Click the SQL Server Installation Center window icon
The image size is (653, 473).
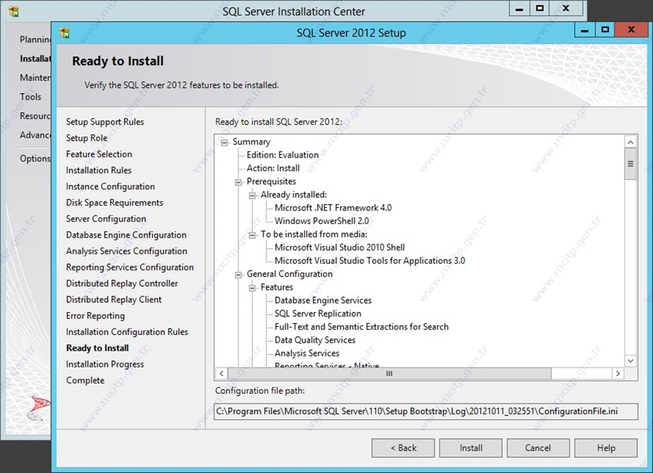[14, 11]
